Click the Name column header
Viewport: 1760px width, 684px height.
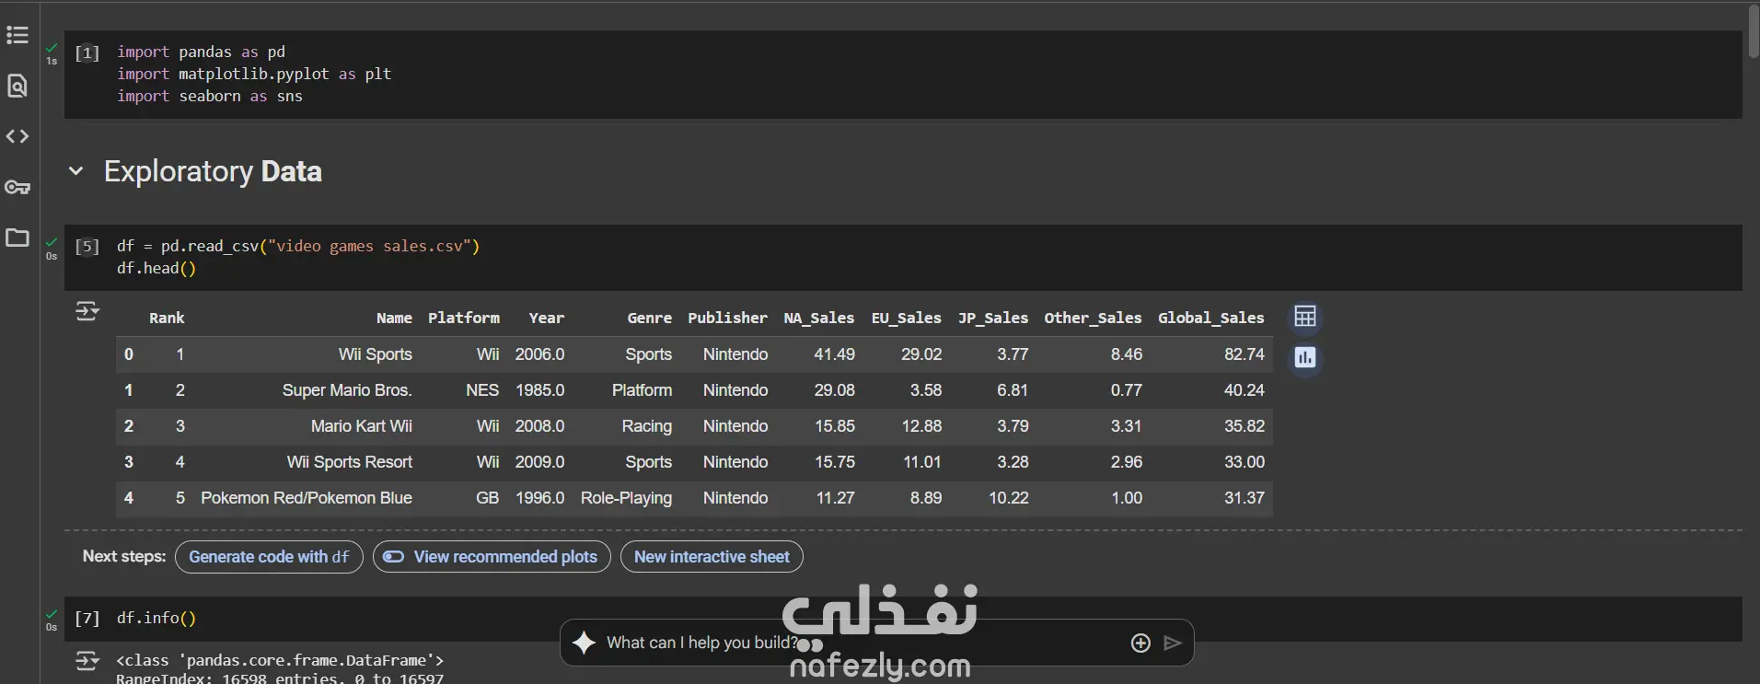pyautogui.click(x=394, y=318)
